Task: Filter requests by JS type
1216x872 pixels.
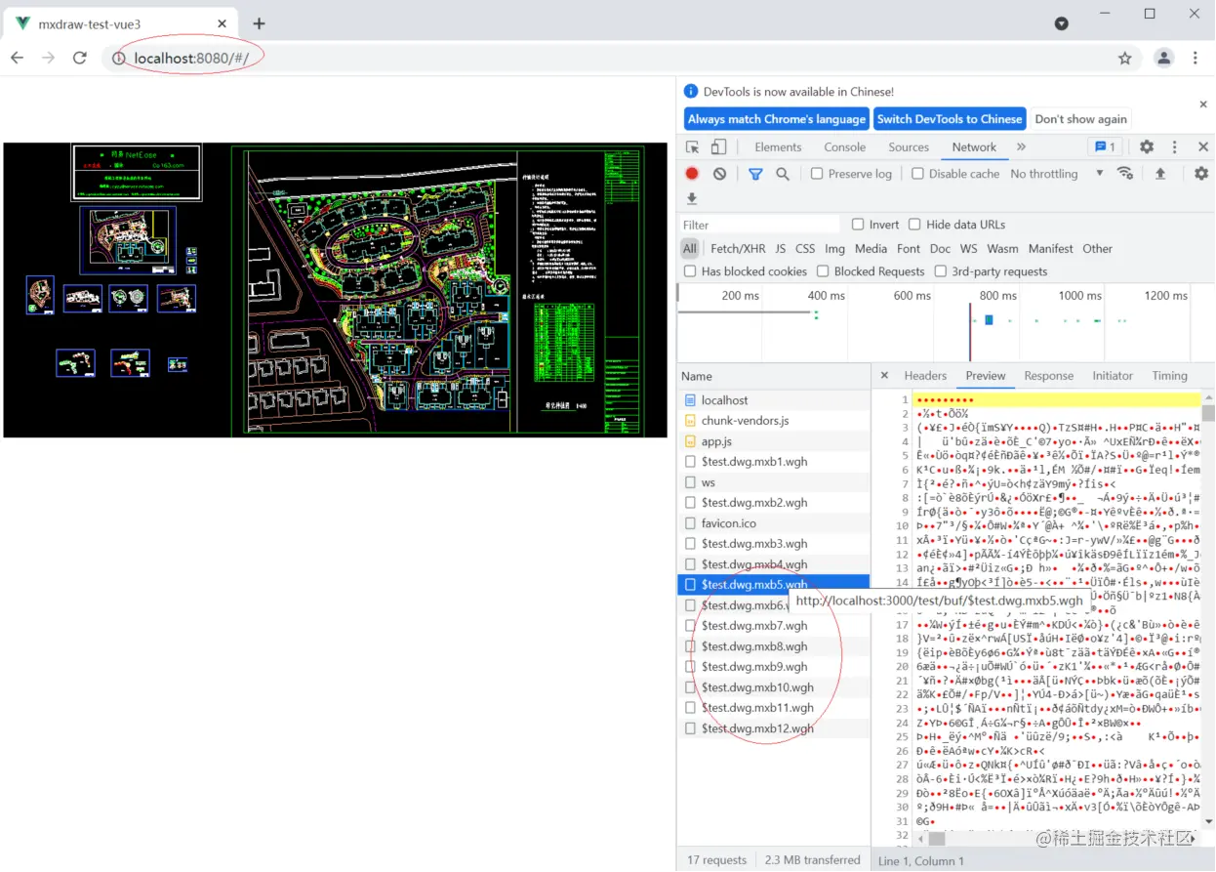Action: point(780,249)
